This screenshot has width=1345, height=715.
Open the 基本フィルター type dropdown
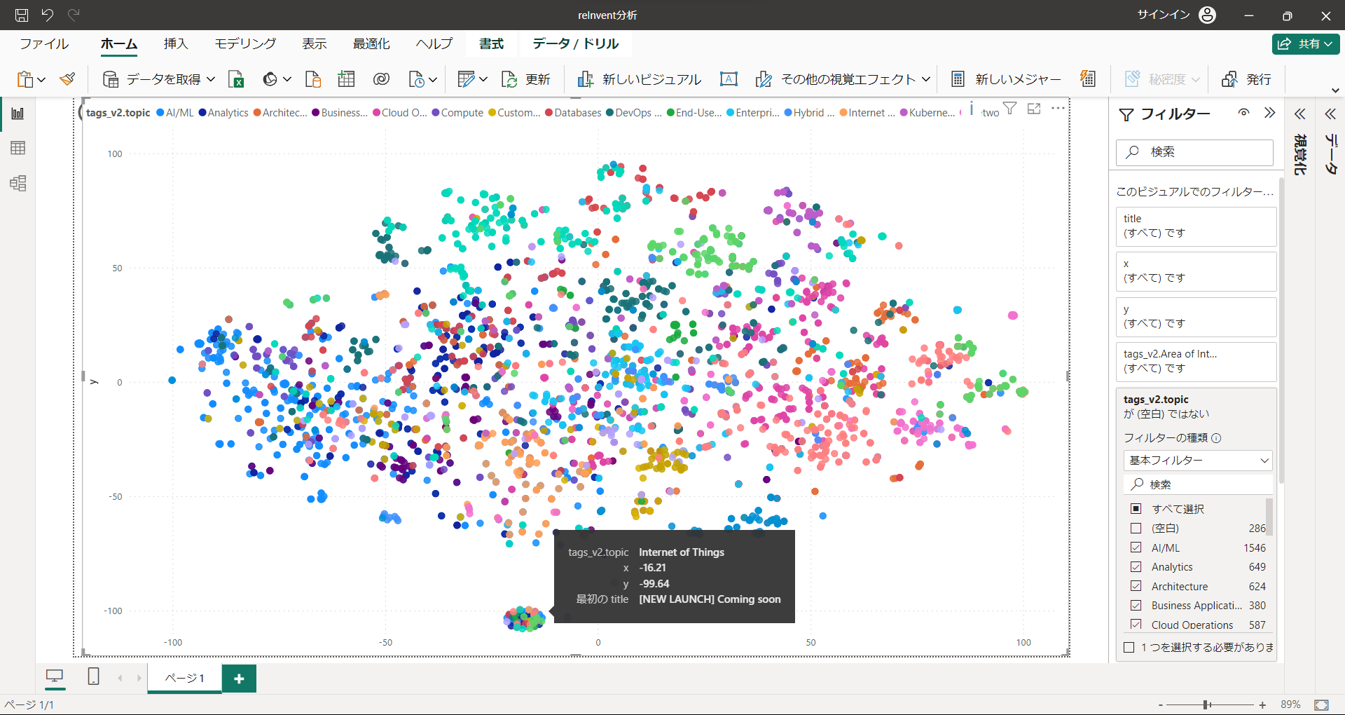[1198, 461]
